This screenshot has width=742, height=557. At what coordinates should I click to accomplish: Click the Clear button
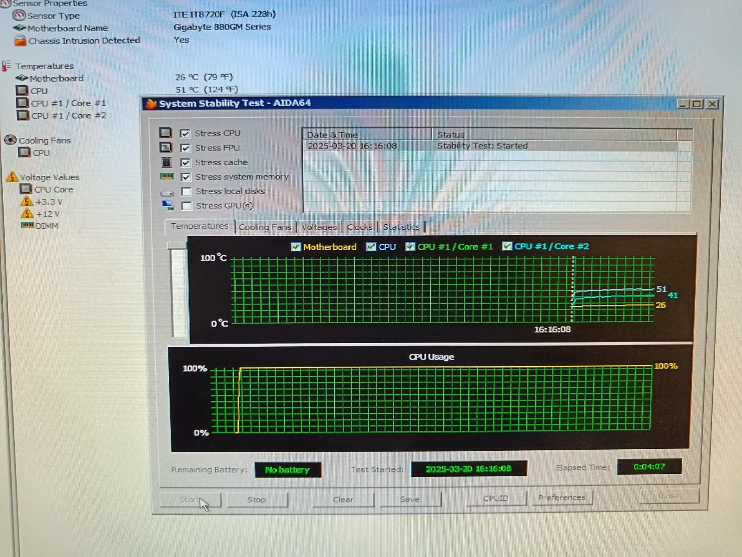343,499
